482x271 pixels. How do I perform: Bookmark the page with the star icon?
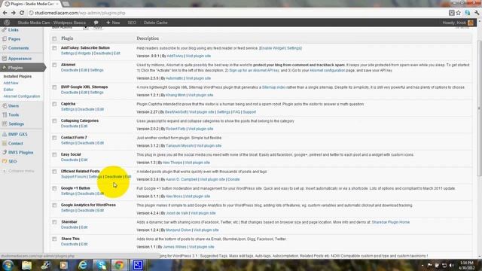459,13
